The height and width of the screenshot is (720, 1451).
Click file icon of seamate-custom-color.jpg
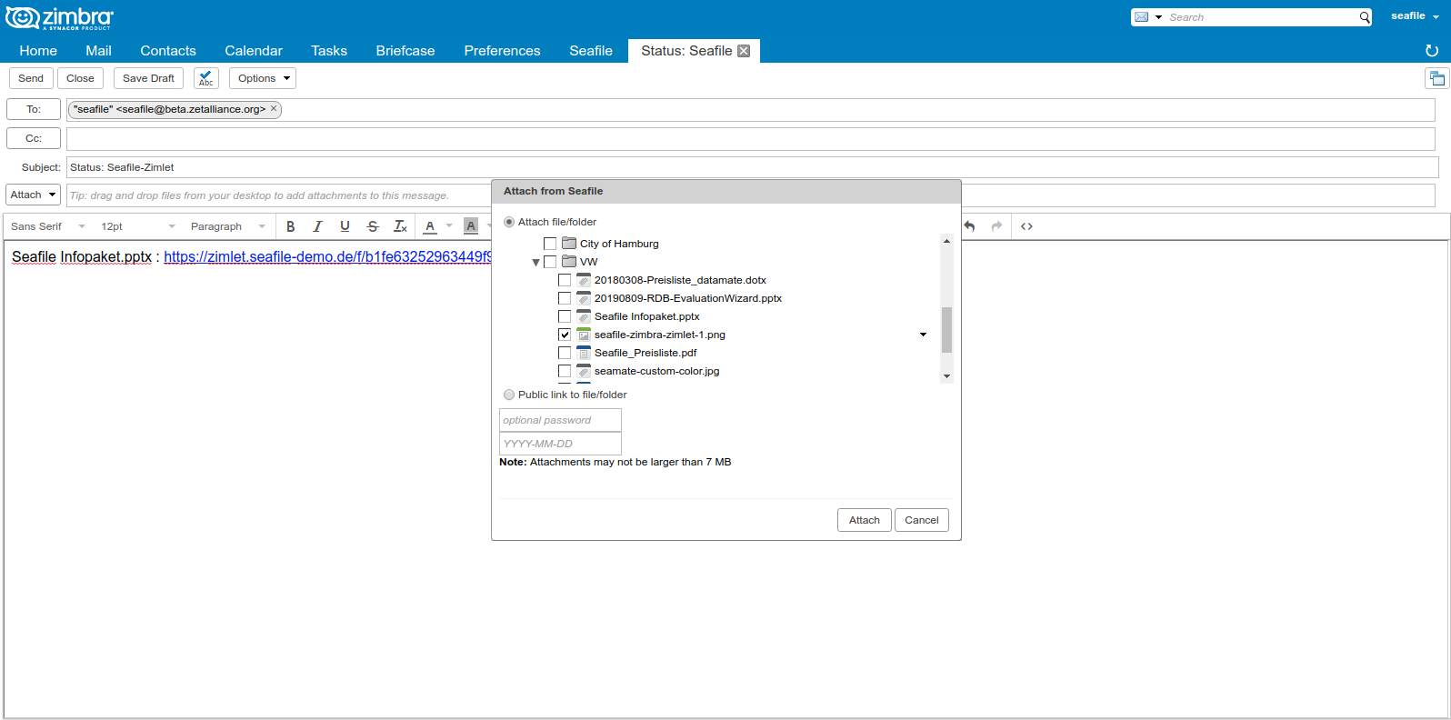(x=584, y=371)
